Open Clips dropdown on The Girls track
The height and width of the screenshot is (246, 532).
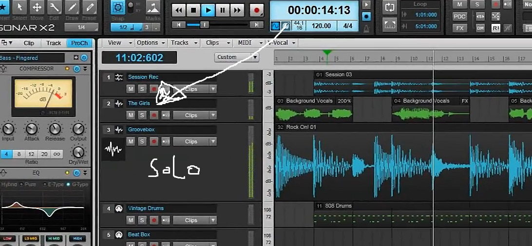(194, 115)
